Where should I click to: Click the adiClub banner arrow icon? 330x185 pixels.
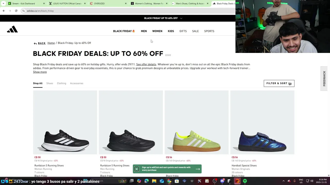click(198, 169)
